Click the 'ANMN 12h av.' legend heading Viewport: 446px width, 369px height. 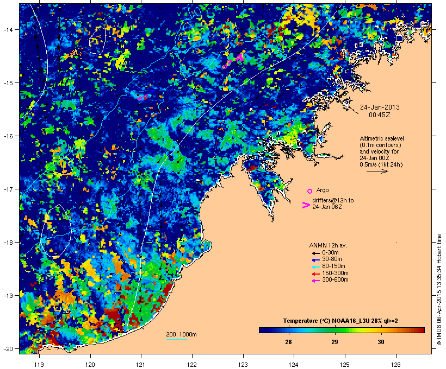[328, 245]
